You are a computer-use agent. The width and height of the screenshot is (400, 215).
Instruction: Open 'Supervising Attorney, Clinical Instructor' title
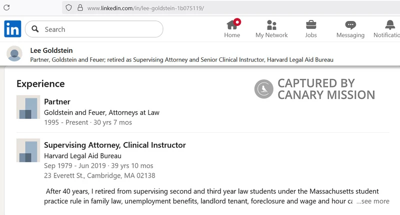[115, 145]
